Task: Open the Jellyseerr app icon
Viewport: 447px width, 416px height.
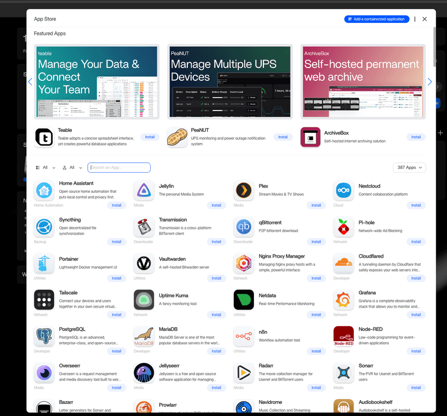Action: pyautogui.click(x=144, y=372)
